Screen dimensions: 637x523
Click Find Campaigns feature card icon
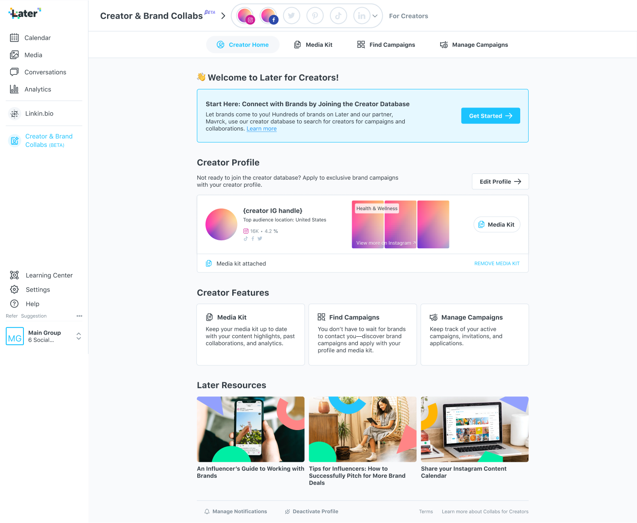click(x=322, y=317)
